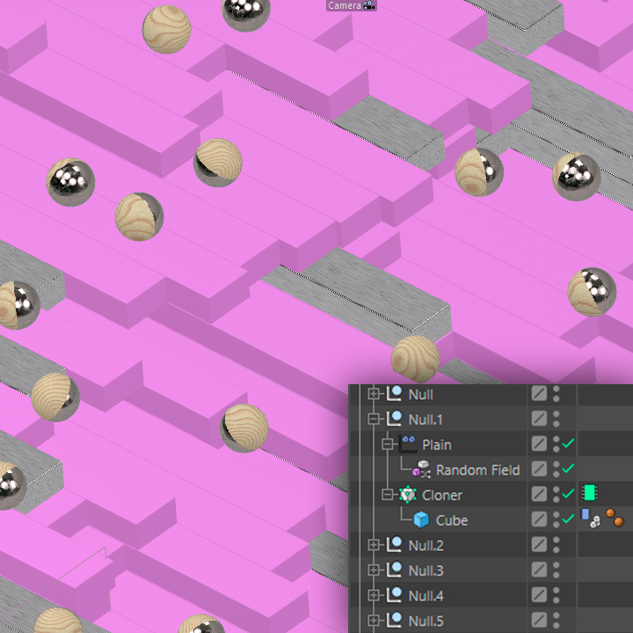This screenshot has width=633, height=633.
Task: Select the Null.2 object icon
Action: tap(395, 544)
